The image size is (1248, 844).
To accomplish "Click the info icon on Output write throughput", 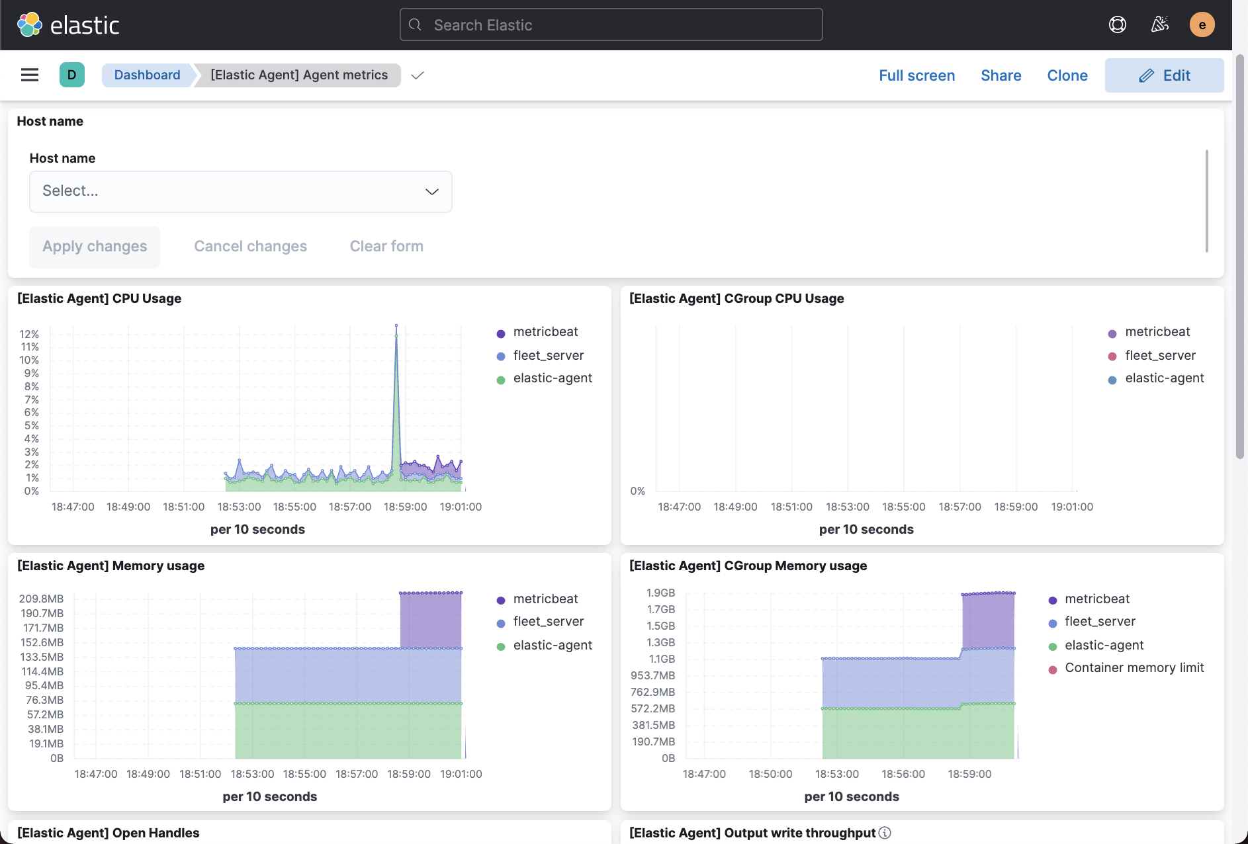I will [x=885, y=833].
